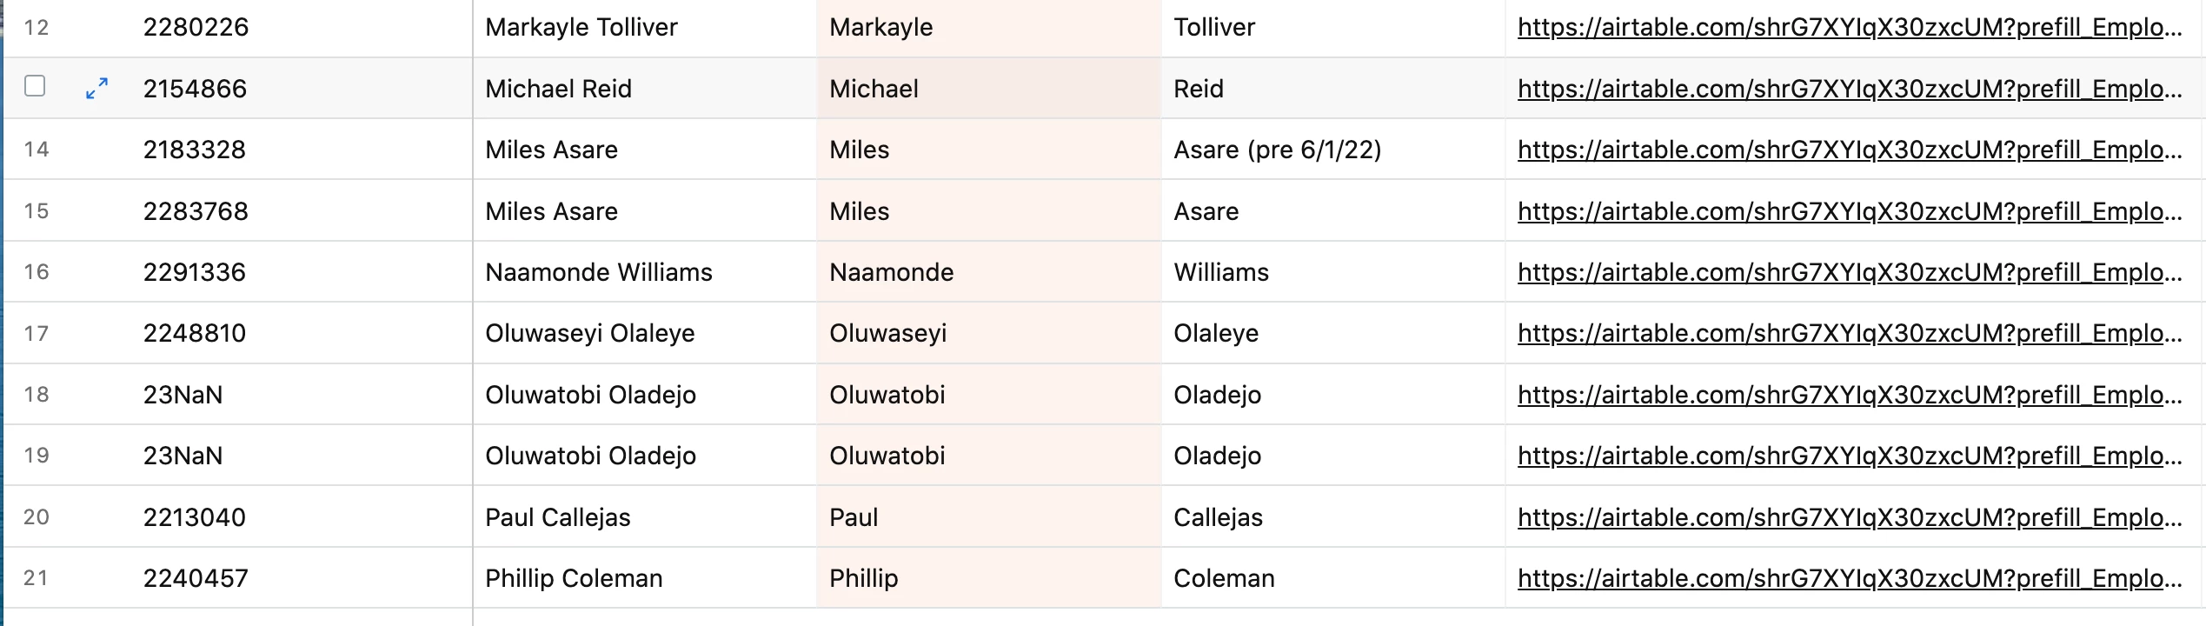Select the Markayle Tolliver full name cell
Image resolution: width=2206 pixels, height=626 pixels.
[644, 27]
